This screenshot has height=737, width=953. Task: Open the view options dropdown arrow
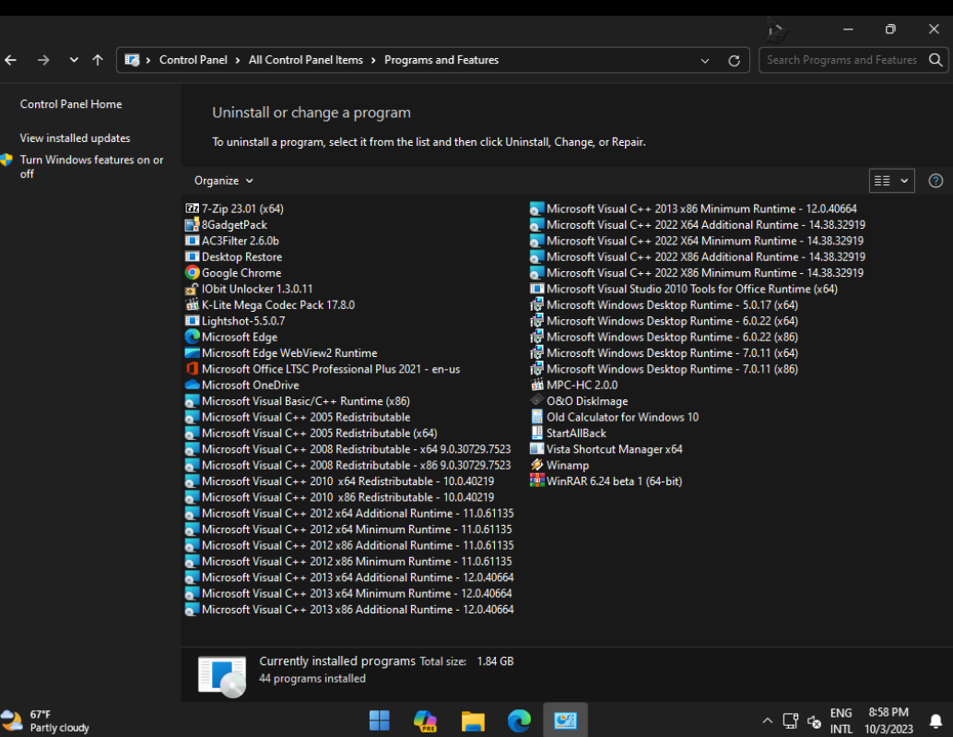pyautogui.click(x=904, y=181)
